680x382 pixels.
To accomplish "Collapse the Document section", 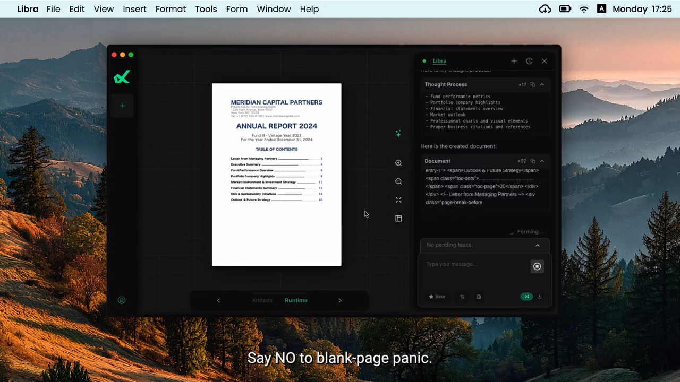I will [542, 161].
